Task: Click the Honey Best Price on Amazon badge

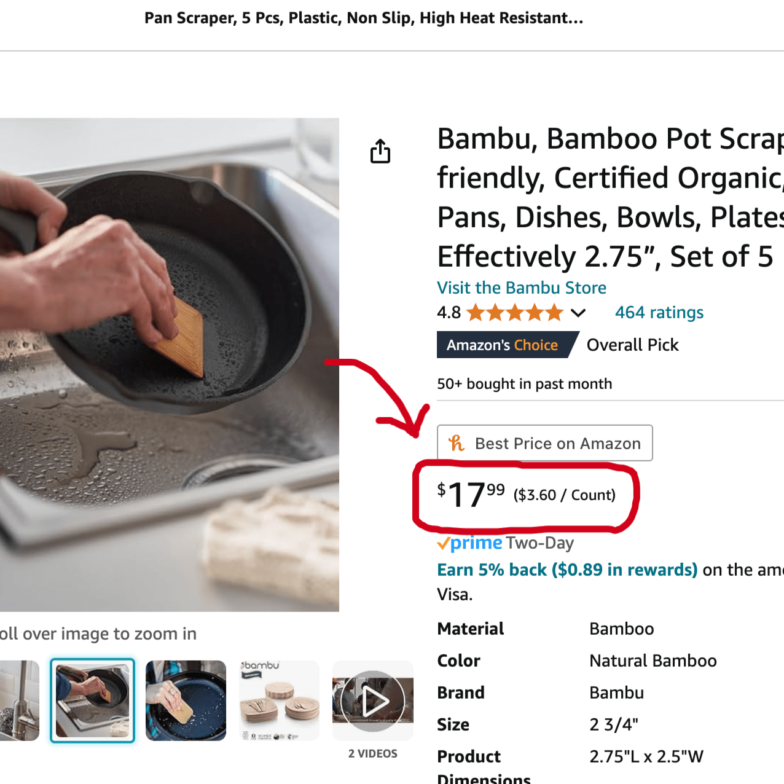Action: (x=544, y=443)
